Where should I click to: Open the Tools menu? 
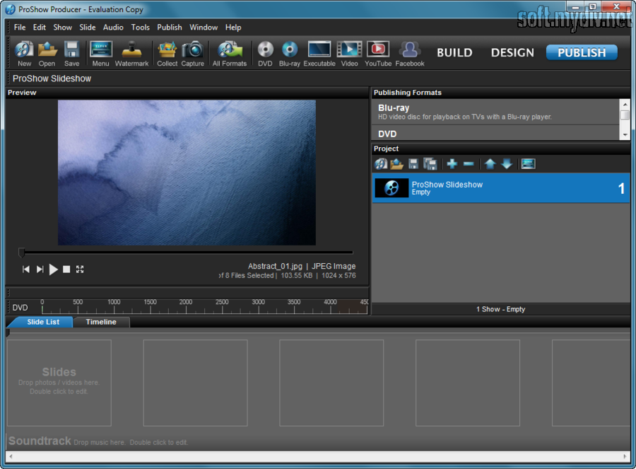(141, 27)
